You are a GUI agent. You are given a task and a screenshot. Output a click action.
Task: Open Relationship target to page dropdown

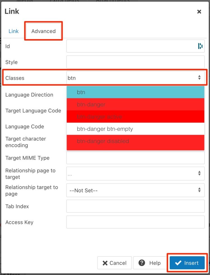[136, 190]
